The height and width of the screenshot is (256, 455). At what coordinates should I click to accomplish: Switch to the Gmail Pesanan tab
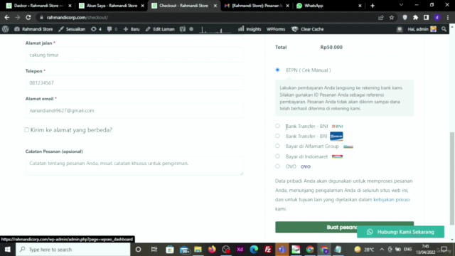pos(257,6)
